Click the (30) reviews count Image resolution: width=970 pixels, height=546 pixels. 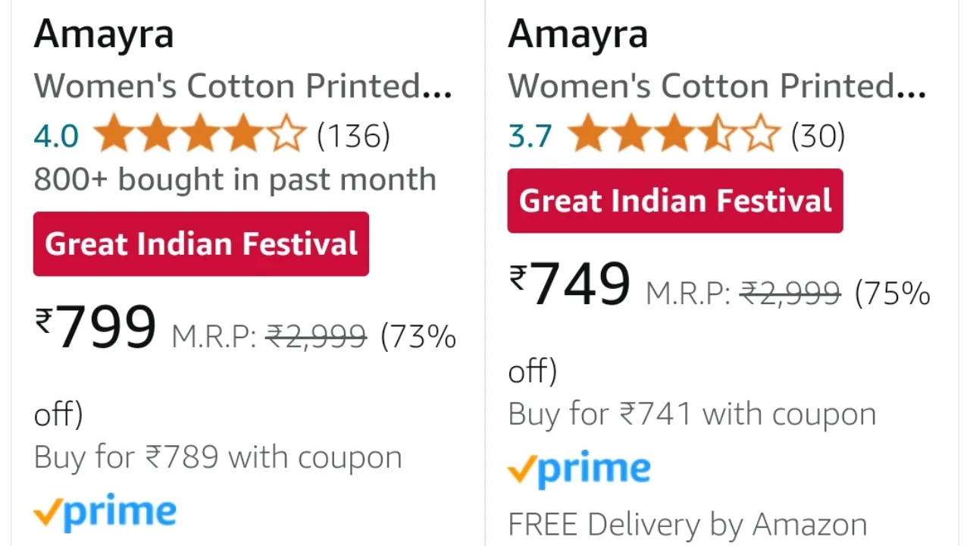click(x=818, y=136)
